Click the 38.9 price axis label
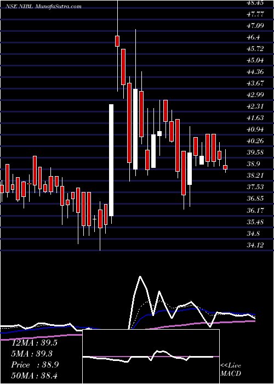Screen dimensions: 274x384 pyautogui.click(x=253, y=164)
